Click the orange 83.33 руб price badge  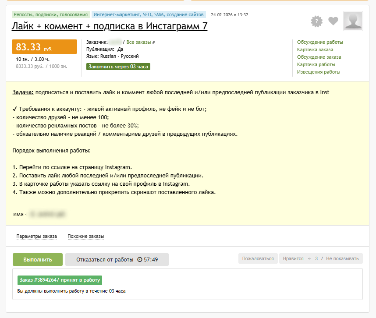tap(44, 46)
